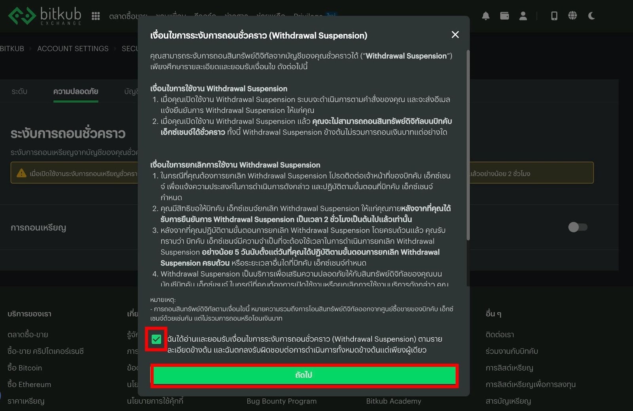Screen dimensions: 633x411
Task: Click the หมายเหตุ note label
Action: [x=163, y=300]
